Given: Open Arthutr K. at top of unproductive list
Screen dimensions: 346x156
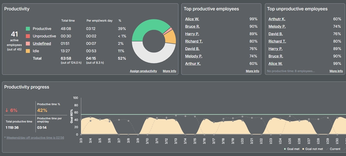Looking at the screenshot, I should (277, 19).
